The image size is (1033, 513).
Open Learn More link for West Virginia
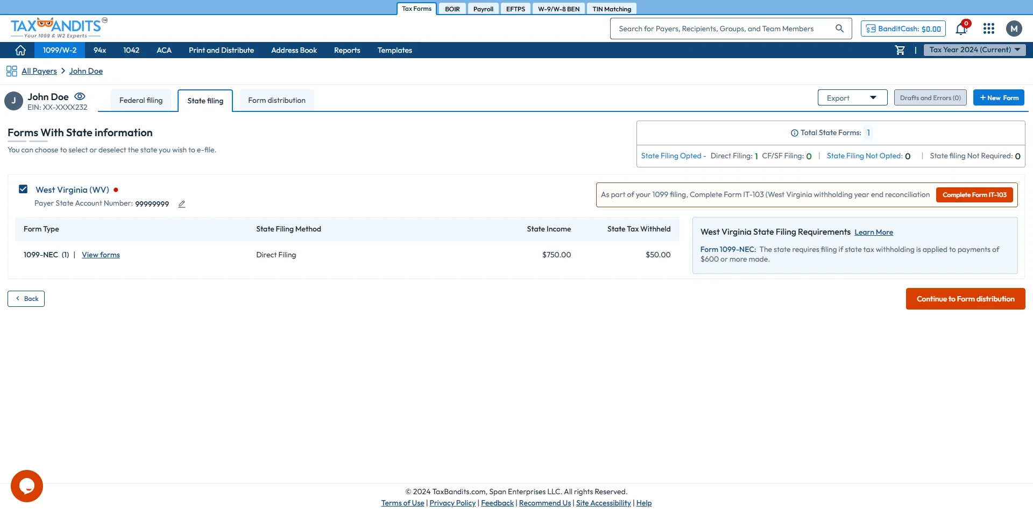coord(874,232)
